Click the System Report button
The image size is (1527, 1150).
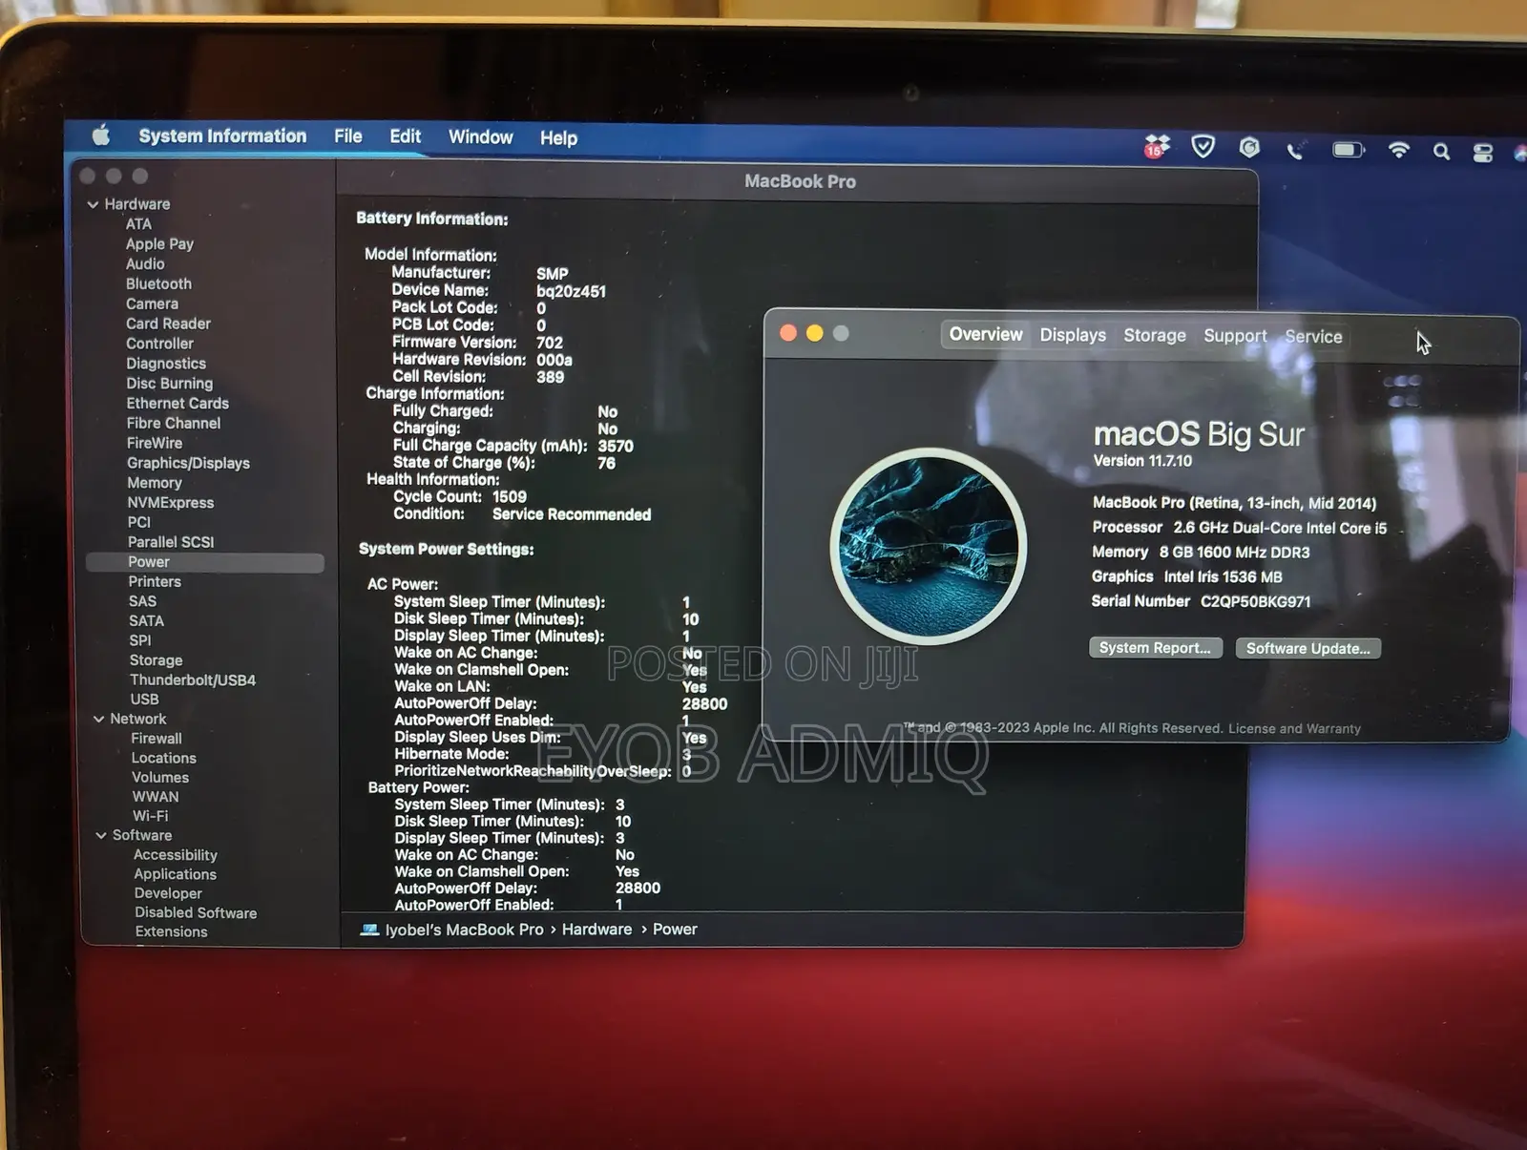tap(1155, 648)
